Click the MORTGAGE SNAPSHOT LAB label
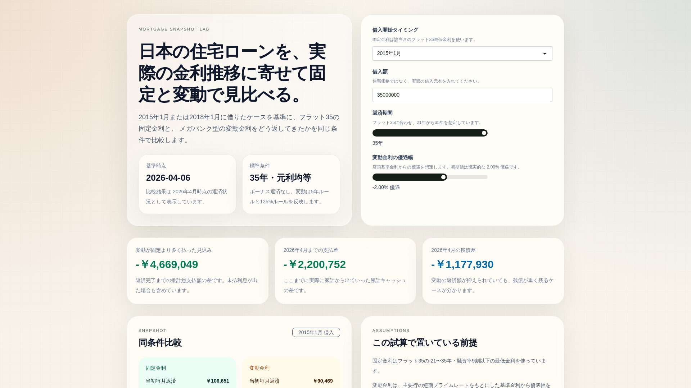 point(174,29)
